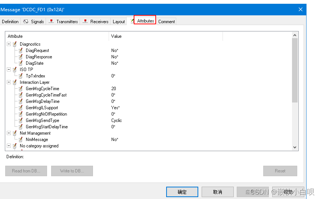This screenshot has height=199, width=320.
Task: Select the GenMsgStartDelayTime row label
Action: pos(47,126)
